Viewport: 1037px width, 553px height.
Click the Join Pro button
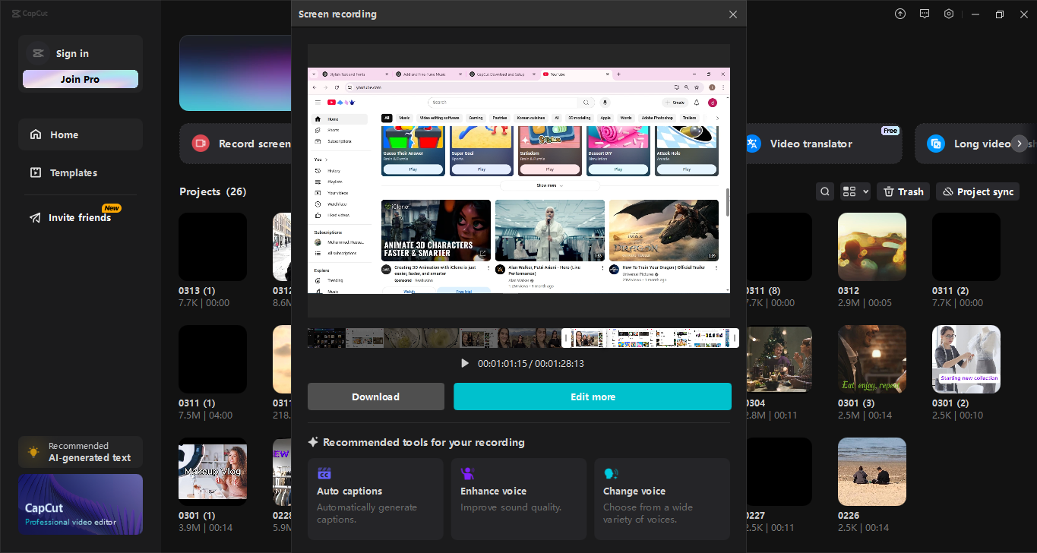80,78
